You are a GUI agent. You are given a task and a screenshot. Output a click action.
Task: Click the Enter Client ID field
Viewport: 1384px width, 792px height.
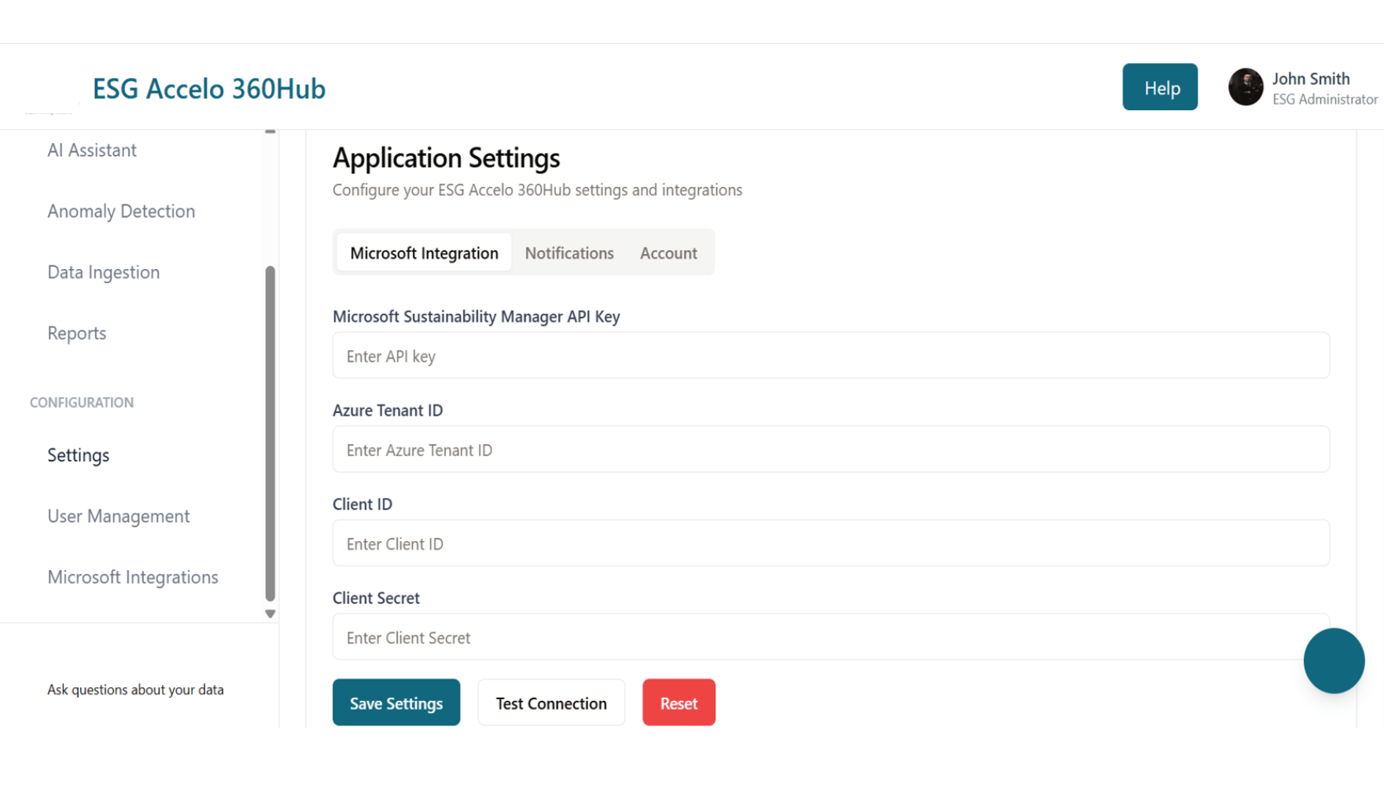[x=831, y=543]
